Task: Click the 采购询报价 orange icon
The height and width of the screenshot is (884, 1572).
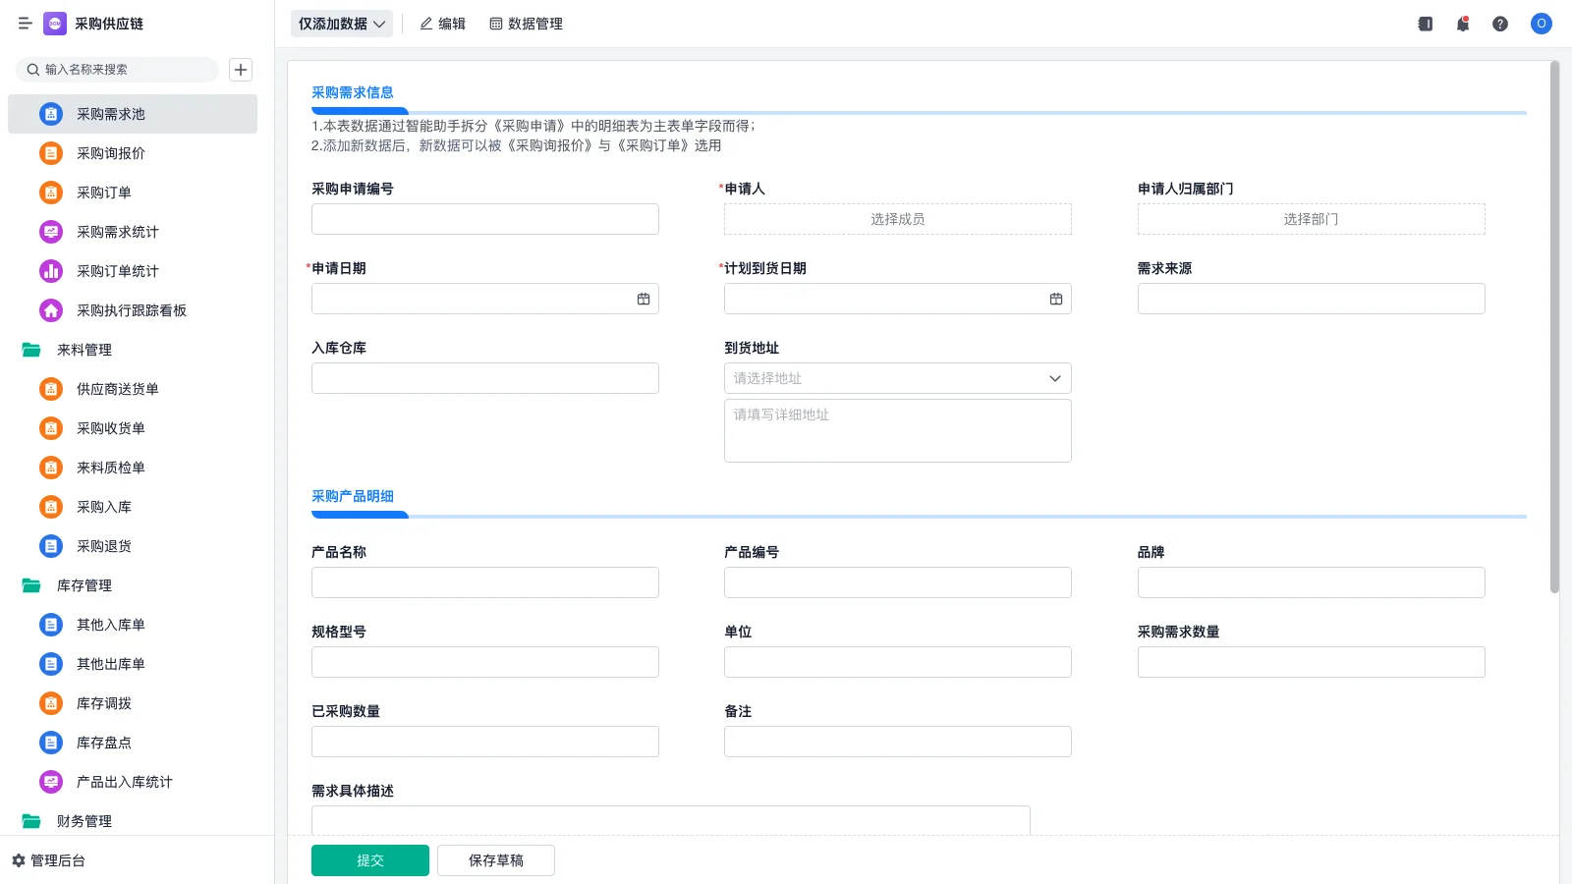Action: pyautogui.click(x=51, y=153)
